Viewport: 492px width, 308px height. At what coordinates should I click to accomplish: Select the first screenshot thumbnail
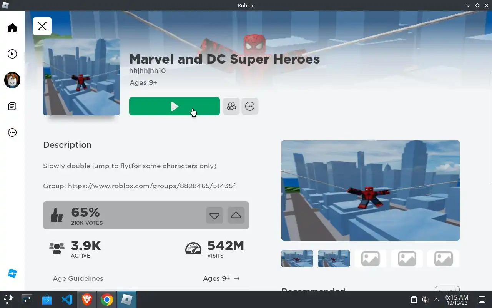(297, 258)
